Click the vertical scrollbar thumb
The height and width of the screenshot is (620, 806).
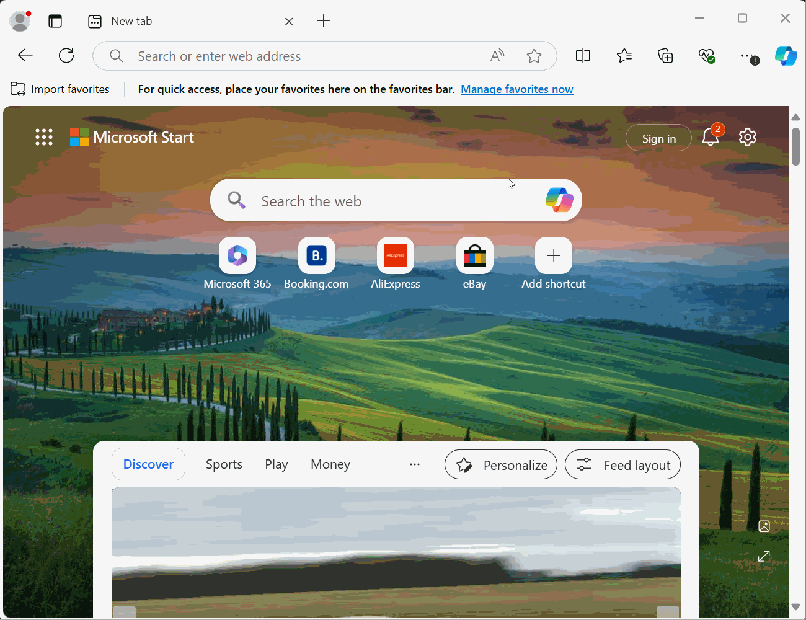[795, 146]
